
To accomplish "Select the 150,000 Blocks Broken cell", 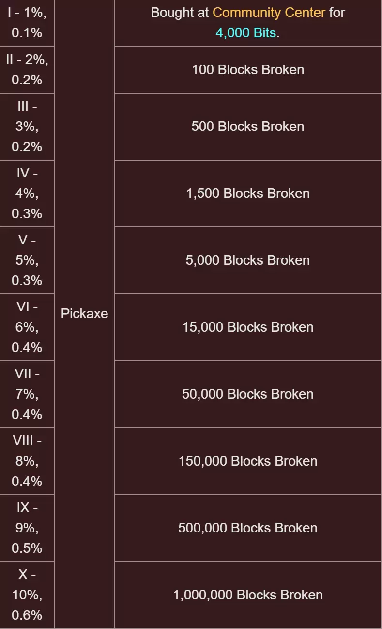I will click(x=248, y=461).
